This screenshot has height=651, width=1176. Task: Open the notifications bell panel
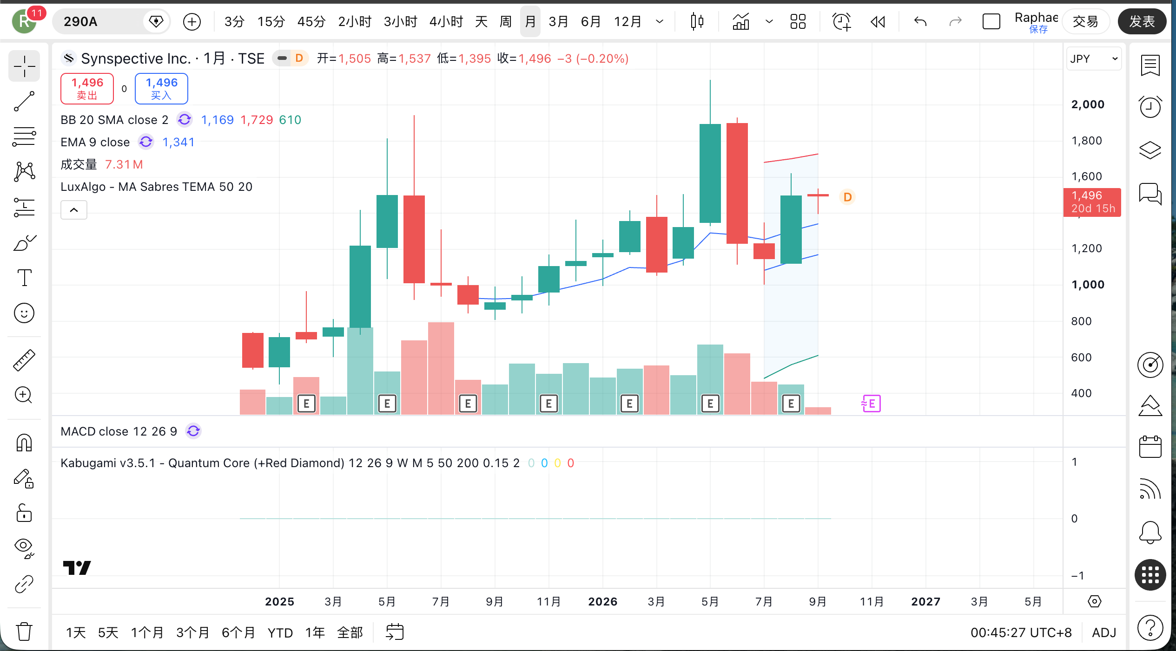point(1150,532)
